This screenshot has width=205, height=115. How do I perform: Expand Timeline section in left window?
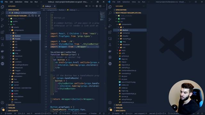pyautogui.click(x=12, y=108)
